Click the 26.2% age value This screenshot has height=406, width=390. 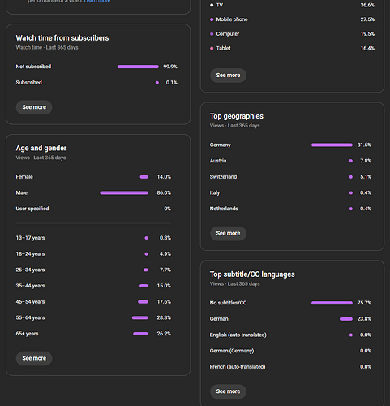pos(164,334)
